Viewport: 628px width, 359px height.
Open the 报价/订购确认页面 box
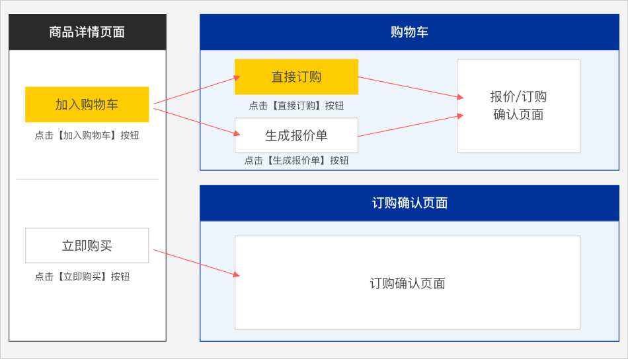518,106
